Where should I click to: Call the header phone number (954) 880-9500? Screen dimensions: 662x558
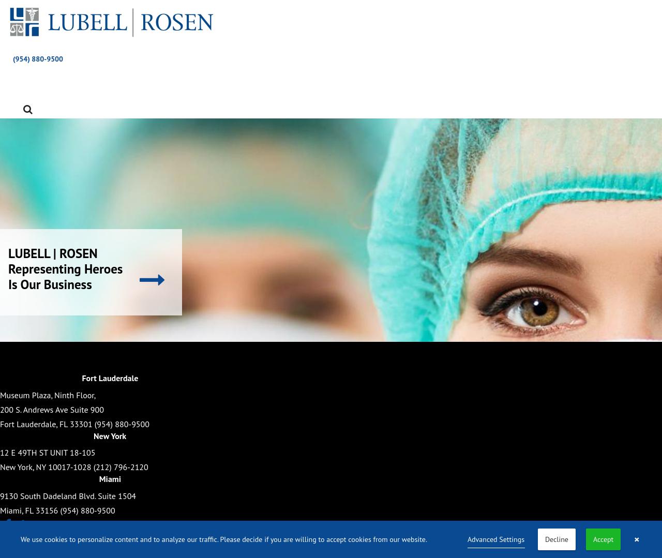point(38,59)
